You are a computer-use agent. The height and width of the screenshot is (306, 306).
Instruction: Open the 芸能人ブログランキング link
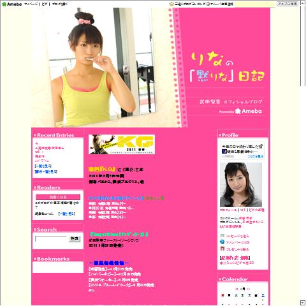pos(190,4)
